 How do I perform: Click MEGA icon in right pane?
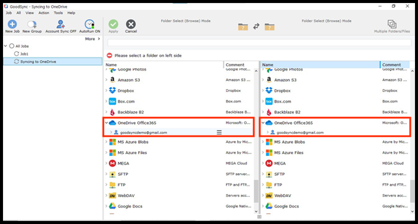pos(269,163)
